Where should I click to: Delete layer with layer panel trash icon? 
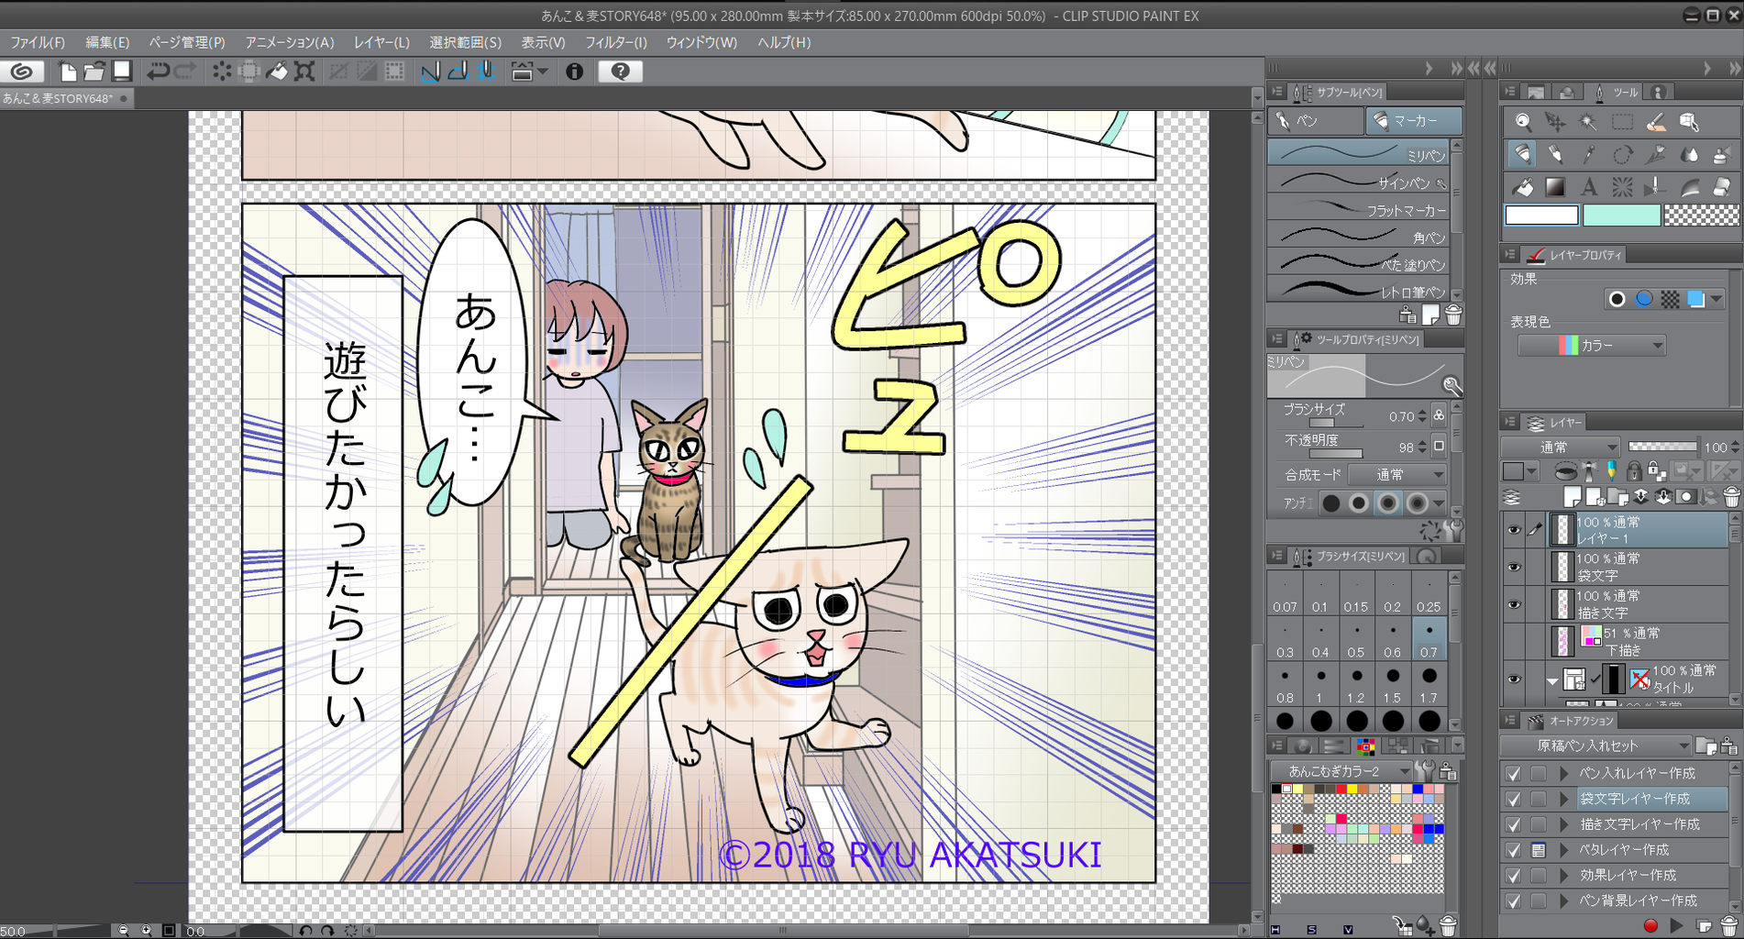[x=1730, y=497]
